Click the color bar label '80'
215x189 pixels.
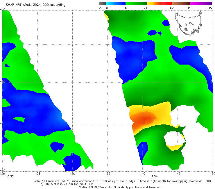[210, 8]
